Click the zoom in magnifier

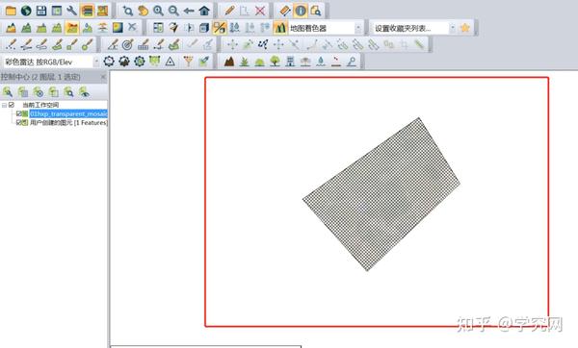[x=158, y=11]
